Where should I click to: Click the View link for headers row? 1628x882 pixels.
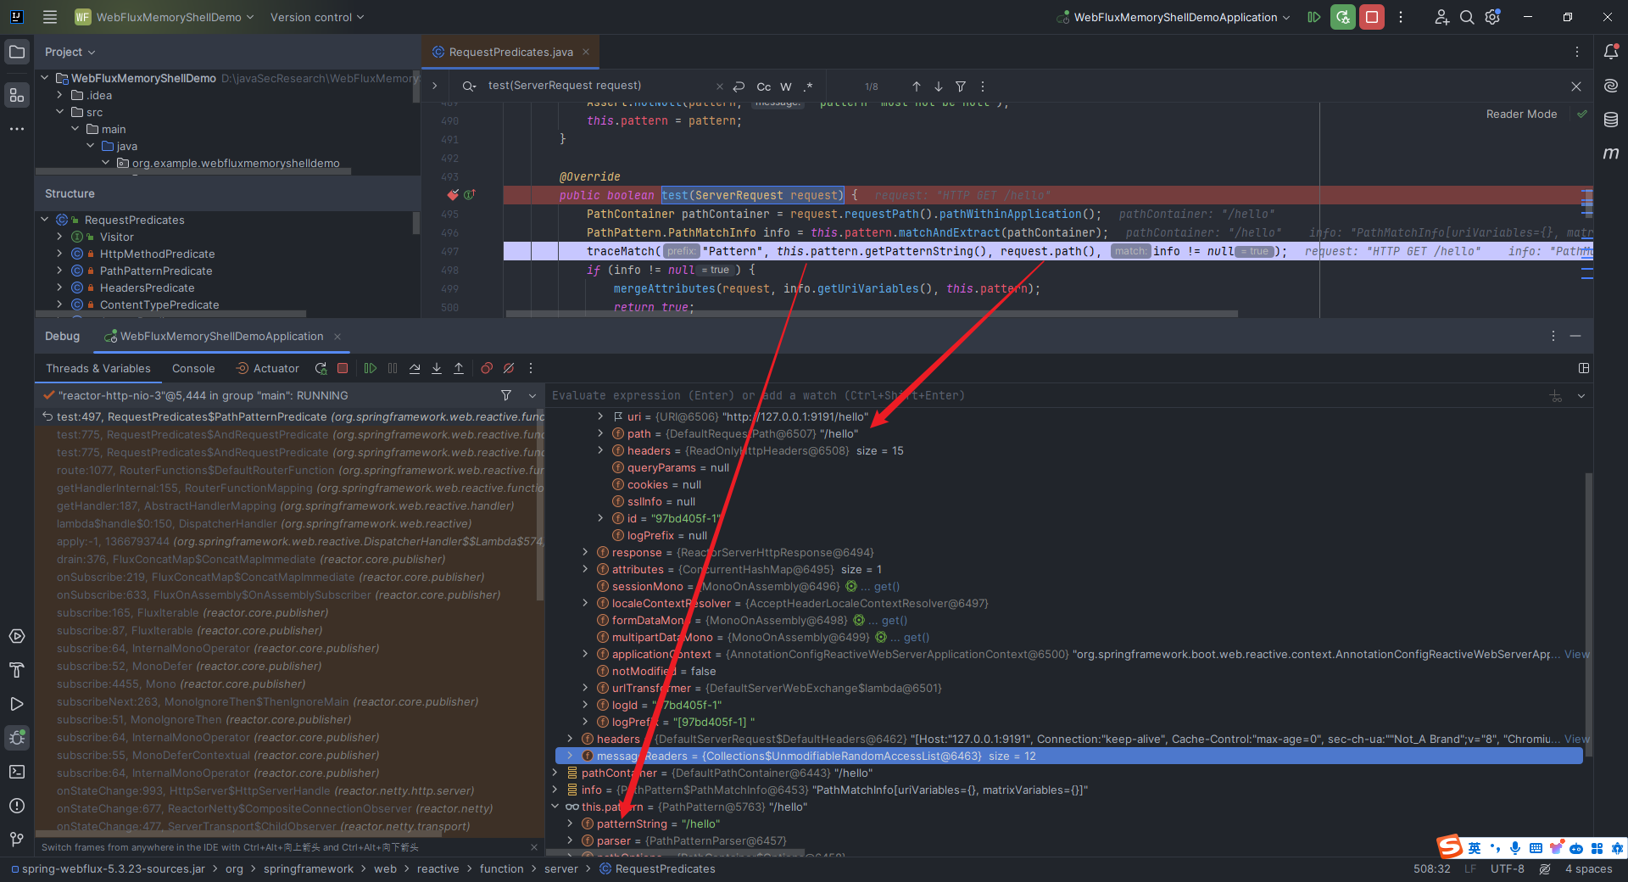tap(1577, 739)
